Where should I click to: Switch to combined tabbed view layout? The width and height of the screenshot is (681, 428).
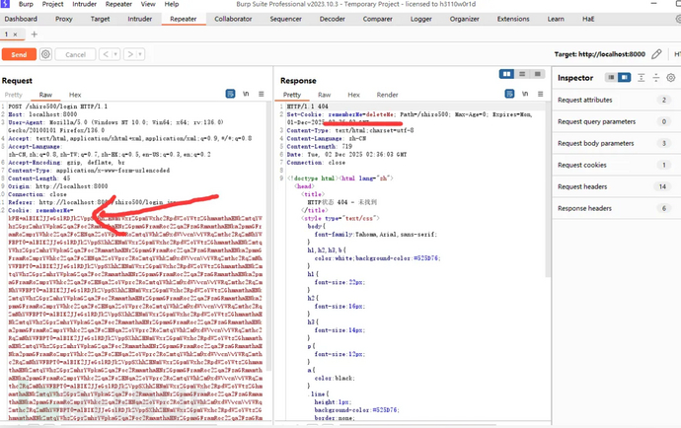[535, 73]
